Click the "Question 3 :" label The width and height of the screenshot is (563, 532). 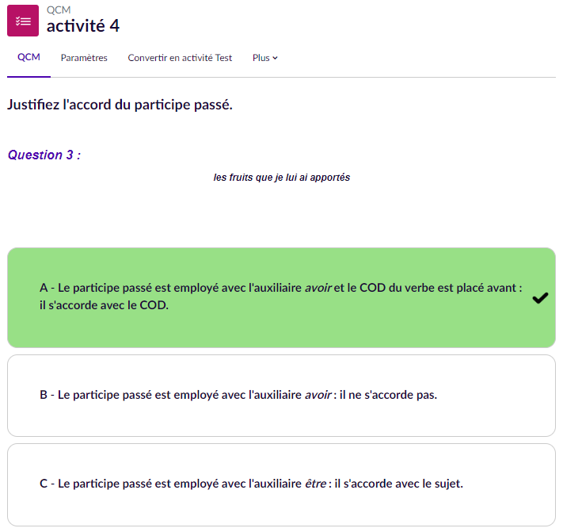44,155
